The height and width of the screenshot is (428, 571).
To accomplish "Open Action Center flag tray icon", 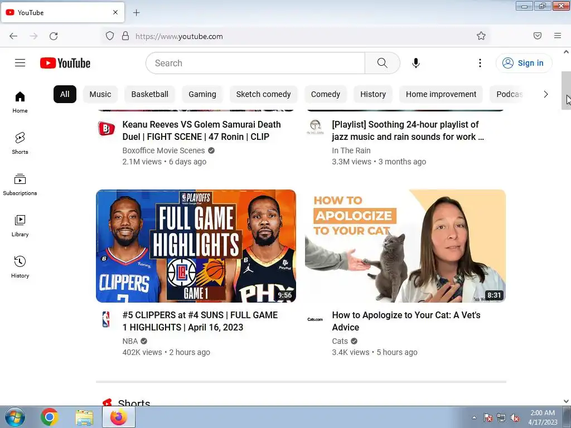I will 488,417.
